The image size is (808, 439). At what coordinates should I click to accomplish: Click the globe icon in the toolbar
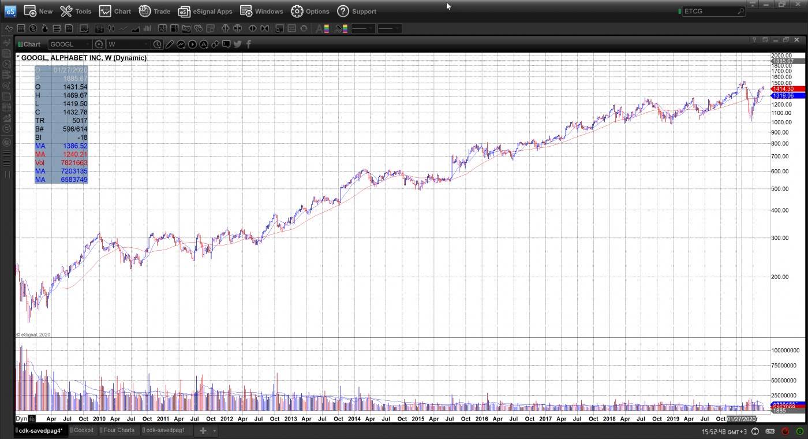coord(33,28)
